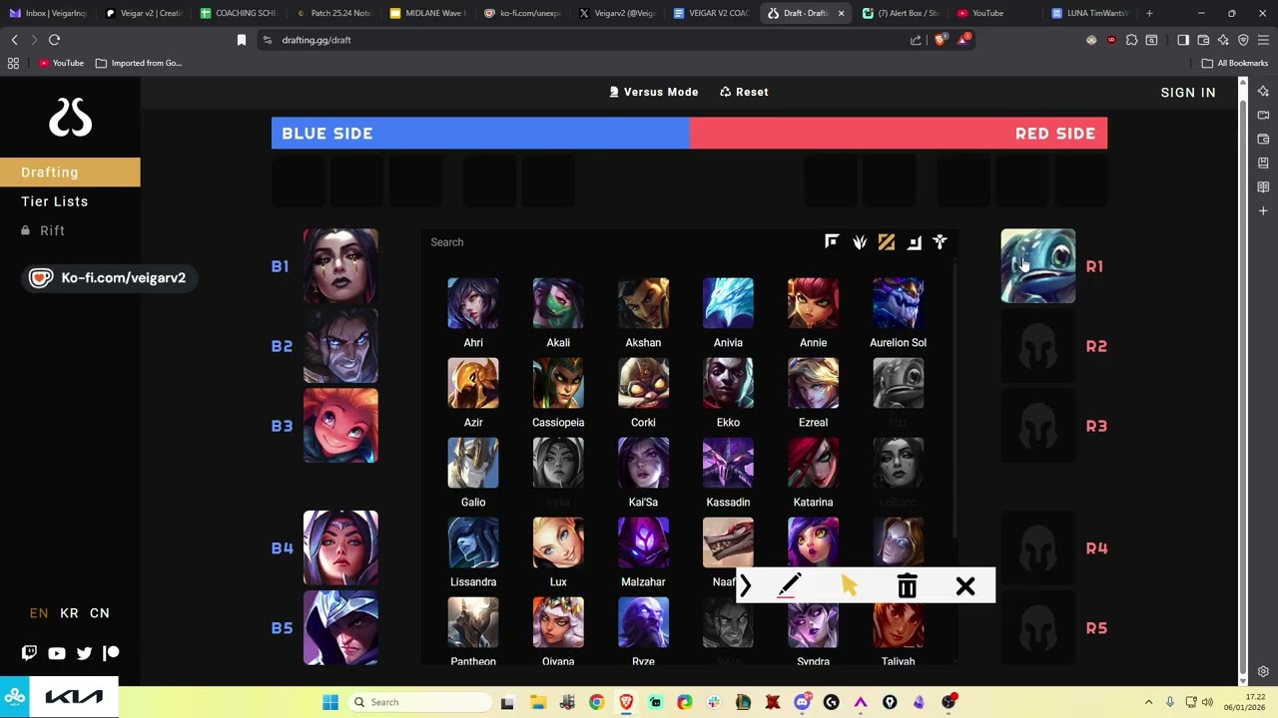
Task: Pick Galio from the champion grid
Action: (473, 463)
